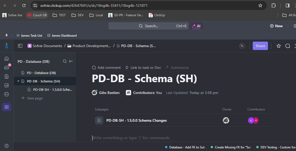Favorite this doc with the star icon
The height and width of the screenshot is (151, 296).
(279, 46)
